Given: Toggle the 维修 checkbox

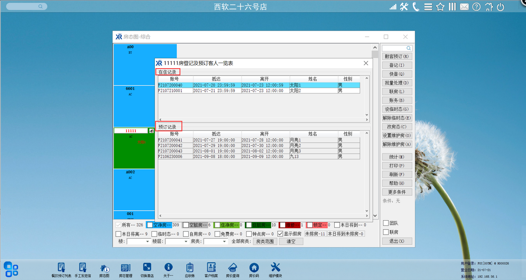Looking at the screenshot, I should point(282,225).
